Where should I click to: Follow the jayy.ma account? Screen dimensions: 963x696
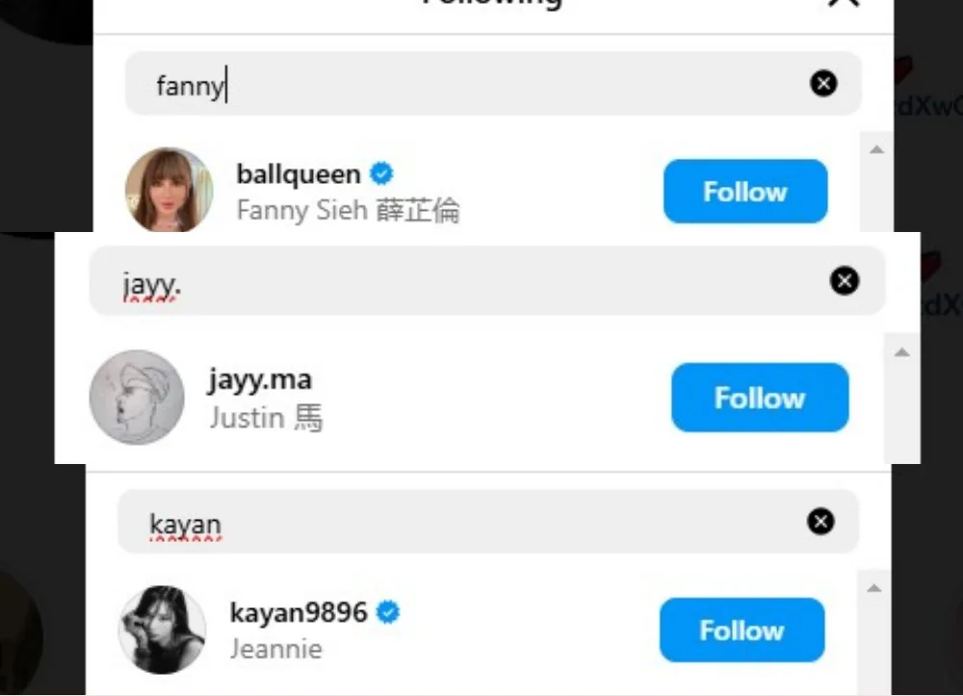point(761,398)
